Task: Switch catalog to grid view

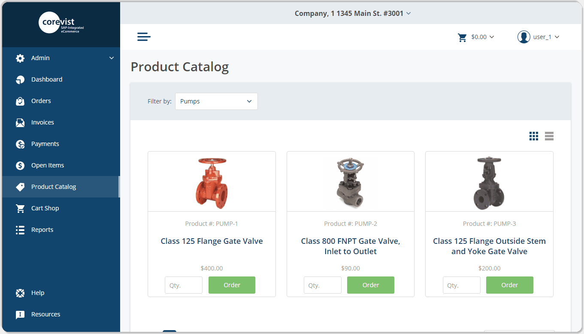Action: [533, 136]
